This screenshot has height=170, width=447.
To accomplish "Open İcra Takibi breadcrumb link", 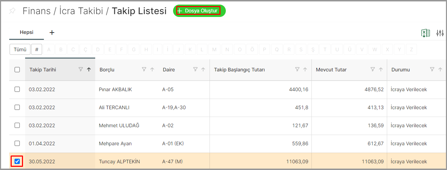I will pos(81,11).
